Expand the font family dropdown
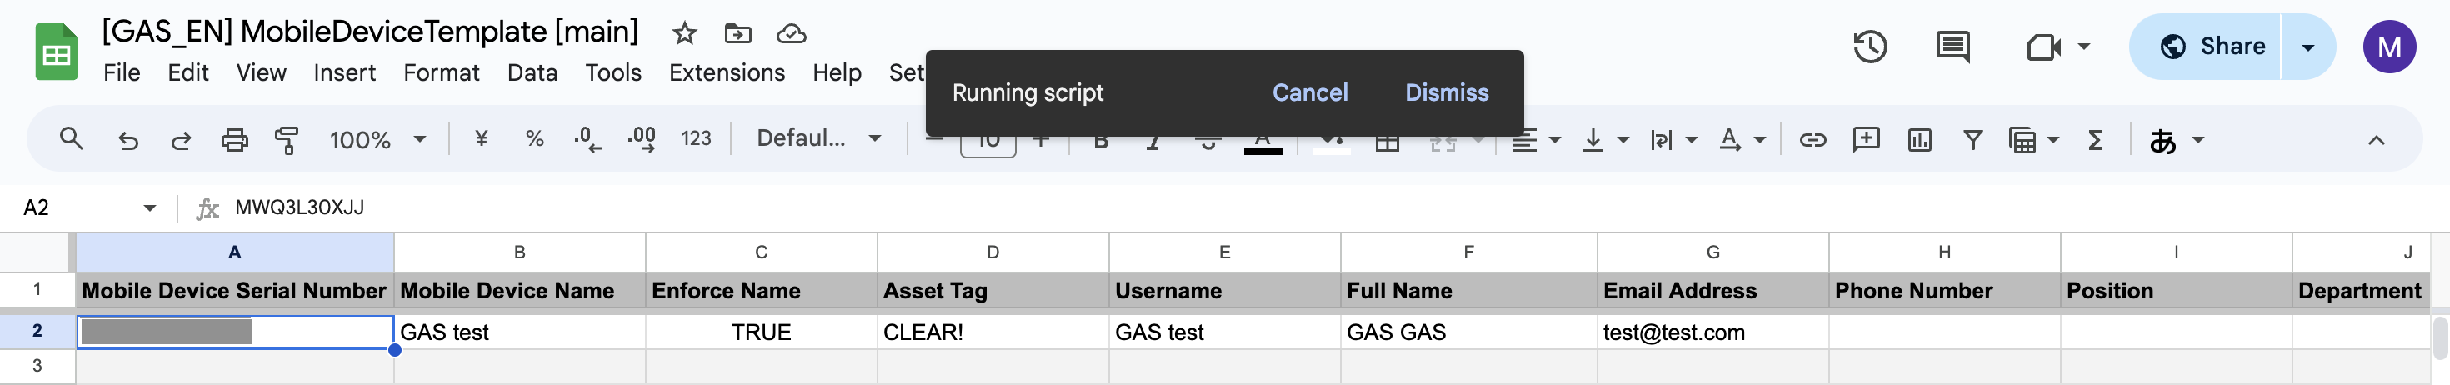Viewport: 2450px width, 385px height. click(818, 139)
